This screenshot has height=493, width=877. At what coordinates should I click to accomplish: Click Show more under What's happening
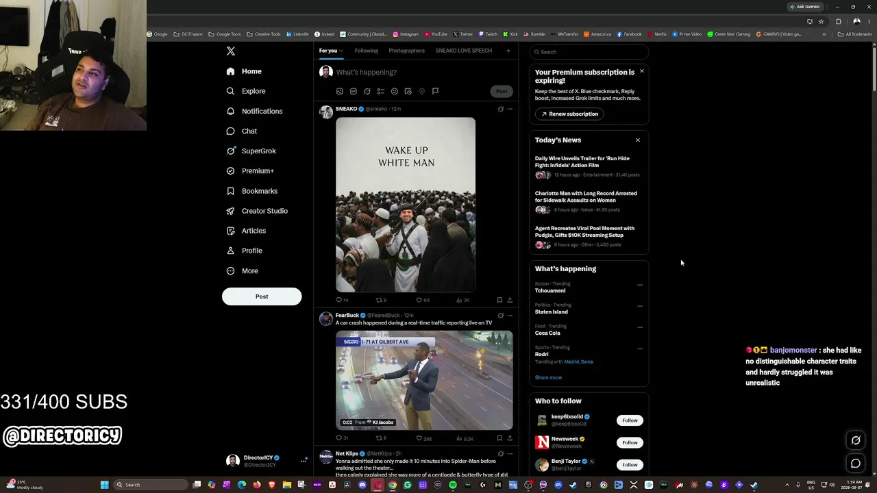548,377
